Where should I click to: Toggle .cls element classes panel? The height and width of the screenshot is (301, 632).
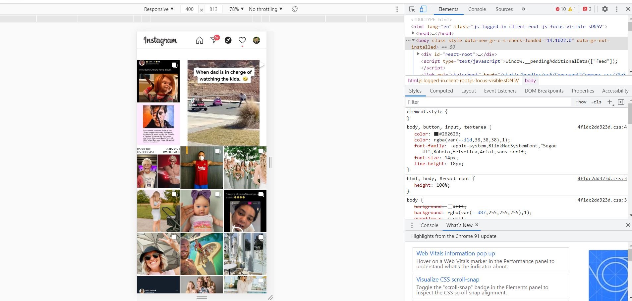(596, 102)
